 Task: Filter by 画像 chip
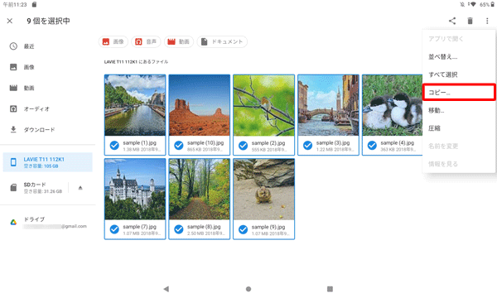[113, 41]
